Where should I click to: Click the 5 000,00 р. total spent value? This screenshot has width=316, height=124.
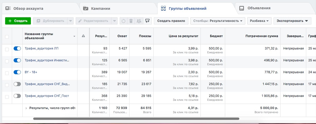coord(269,108)
